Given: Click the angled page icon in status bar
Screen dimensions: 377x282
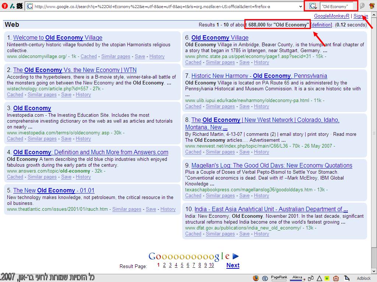Looking at the screenshot, I should click(346, 278).
